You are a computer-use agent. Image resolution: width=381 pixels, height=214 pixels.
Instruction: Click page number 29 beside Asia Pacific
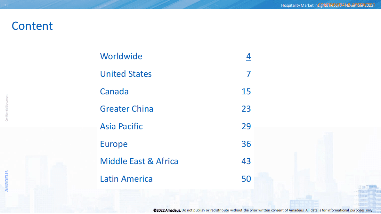pos(246,126)
